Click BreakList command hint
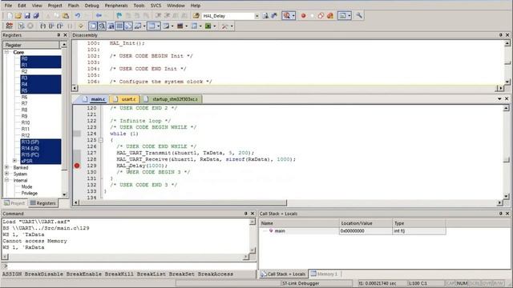This screenshot has width=513, height=288. point(151,274)
